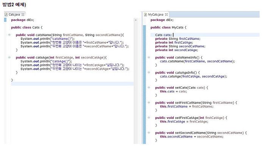
Task: Click 'private int secondCatAge;' declaration
Action: [x=177, y=50]
